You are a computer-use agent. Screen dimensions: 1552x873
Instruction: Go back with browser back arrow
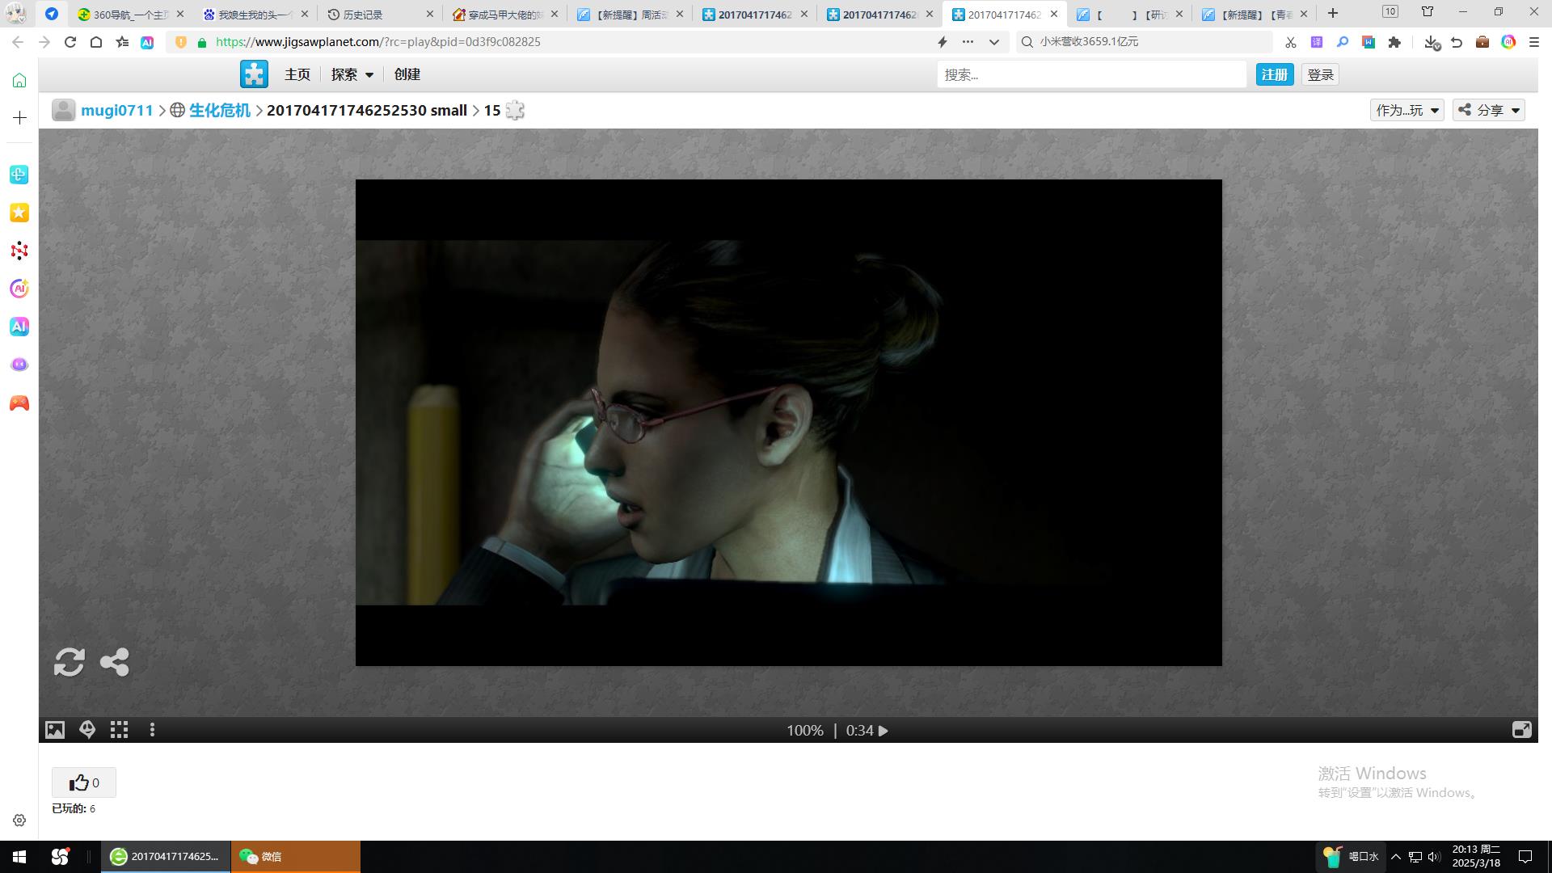click(x=18, y=42)
